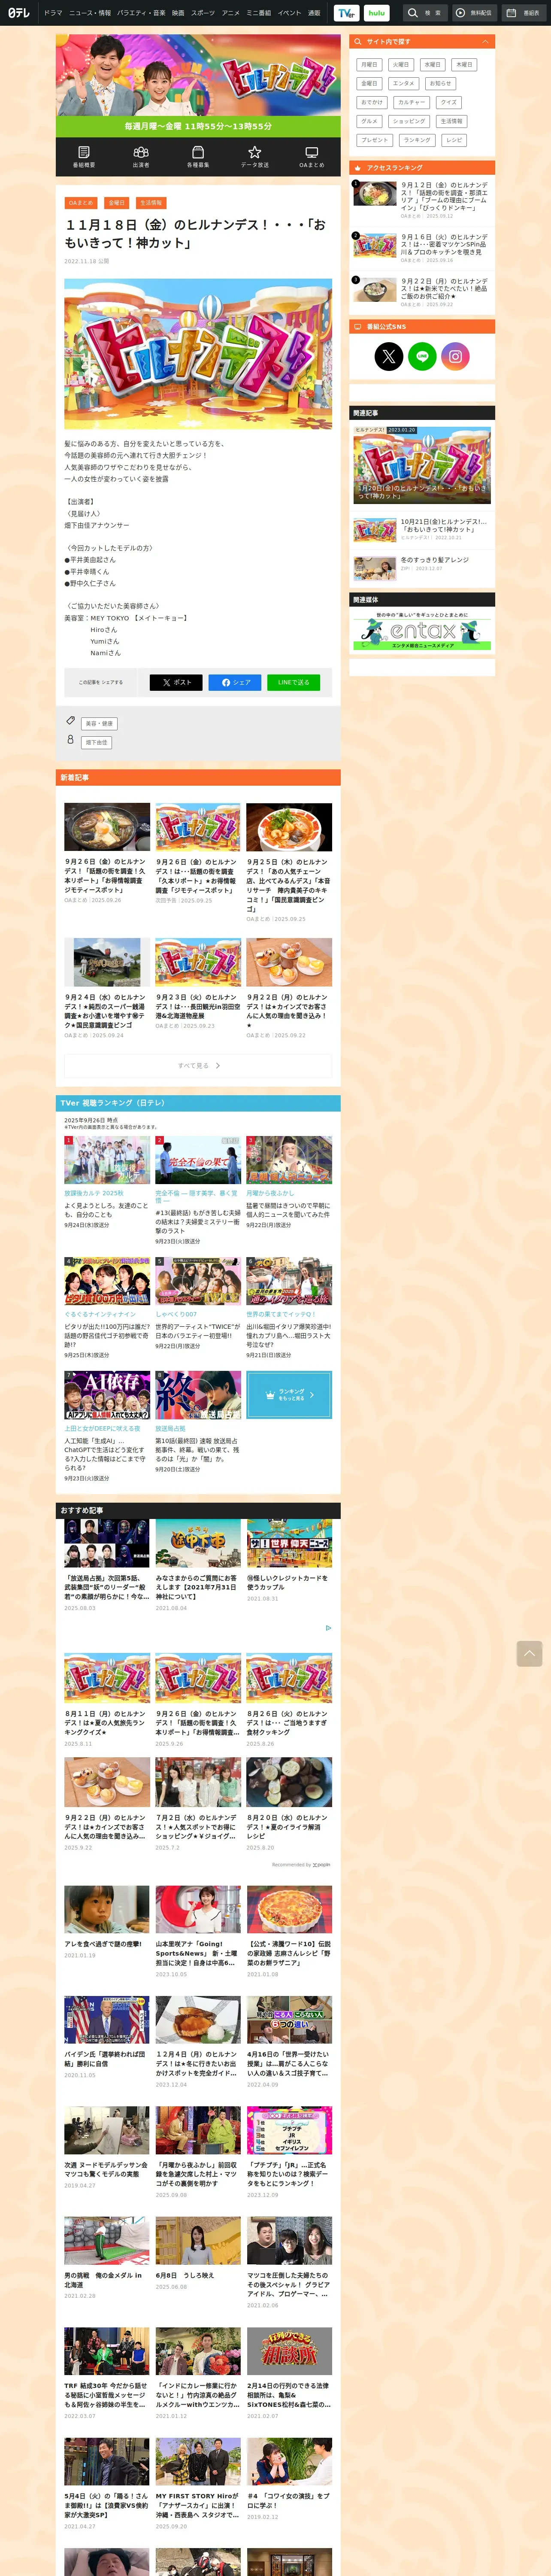Filter by the 金曜日 sidebar tag
Image resolution: width=551 pixels, height=2576 pixels.
[x=369, y=83]
